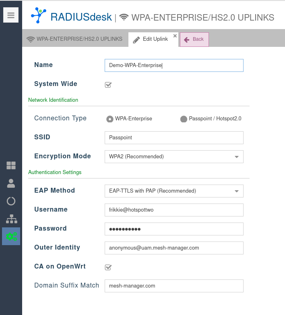Click the Wi-Fi icon in header title
This screenshot has width=285, height=315.
pos(124,17)
